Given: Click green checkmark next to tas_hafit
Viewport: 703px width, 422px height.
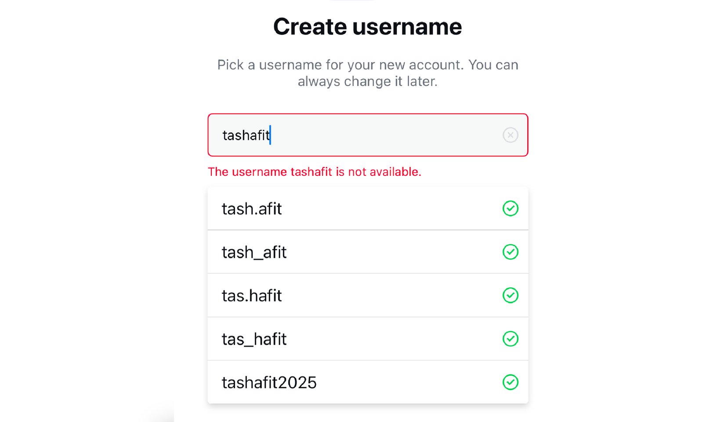Looking at the screenshot, I should 510,339.
